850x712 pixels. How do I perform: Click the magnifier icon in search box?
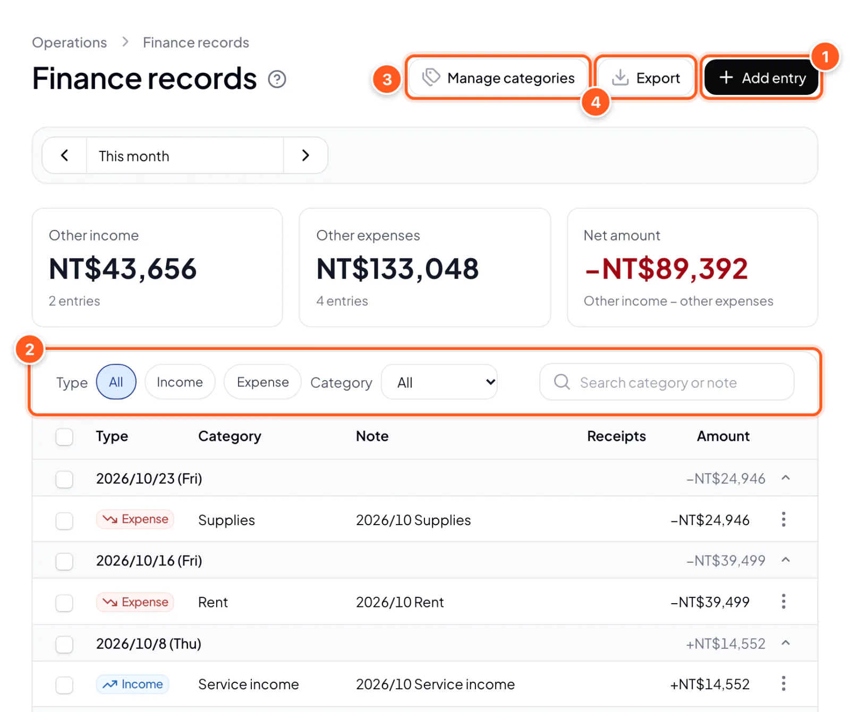562,382
